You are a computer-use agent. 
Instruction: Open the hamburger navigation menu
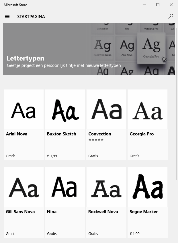pos(7,16)
